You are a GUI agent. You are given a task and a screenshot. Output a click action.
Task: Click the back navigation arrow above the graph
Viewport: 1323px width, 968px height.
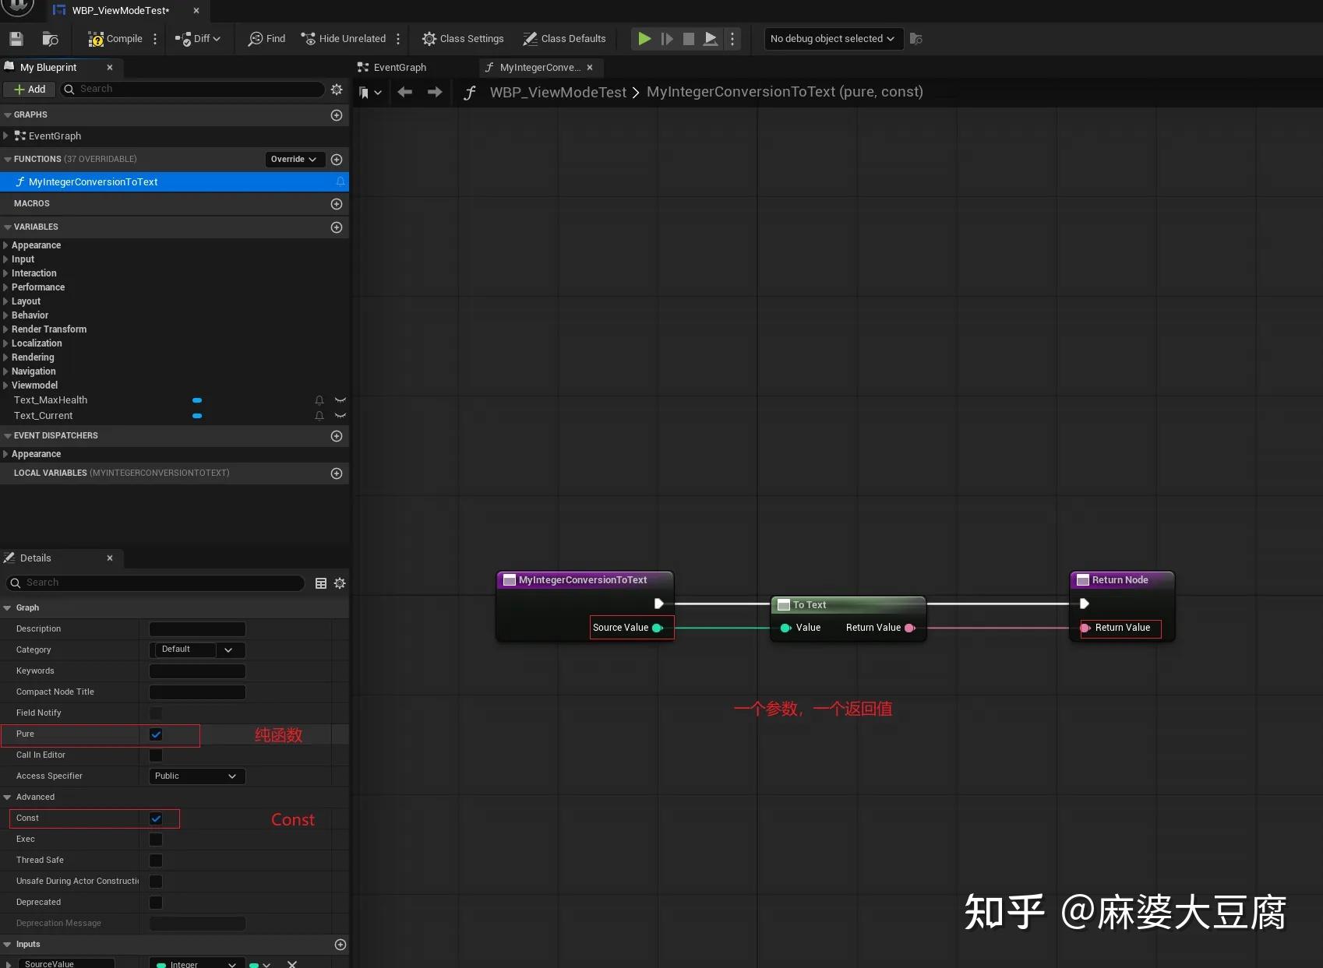click(404, 92)
